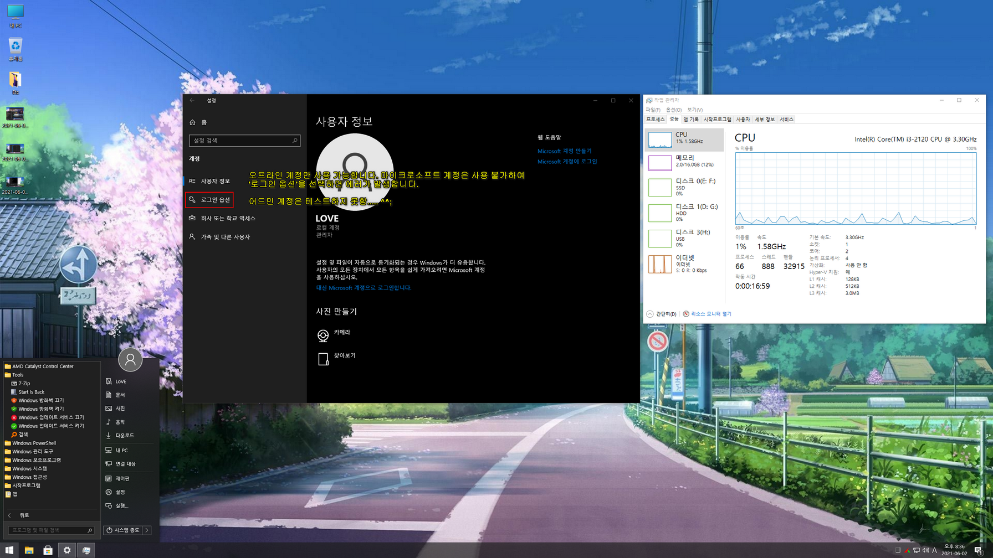
Task: Open 연결 대상 in the start menu
Action: [120, 464]
